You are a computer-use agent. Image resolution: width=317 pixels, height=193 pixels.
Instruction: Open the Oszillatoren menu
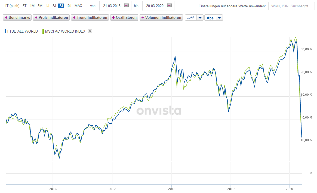coord(124,18)
